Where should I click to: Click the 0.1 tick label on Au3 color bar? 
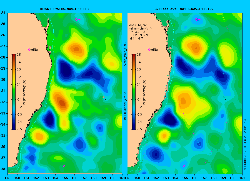[x=139, y=85]
